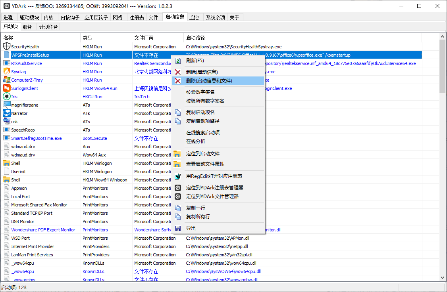Open the 注册表 main tab

pos(137,17)
